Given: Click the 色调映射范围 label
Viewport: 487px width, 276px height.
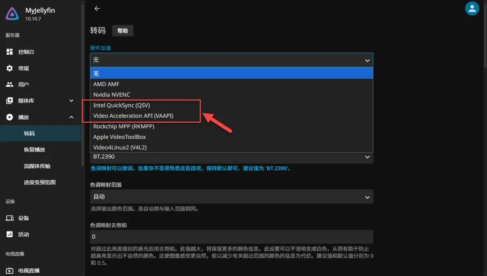Looking at the screenshot, I should coord(106,185).
